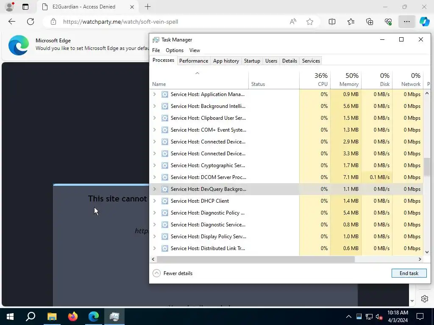Click the Edge sidebar settings gear

click(x=424, y=299)
